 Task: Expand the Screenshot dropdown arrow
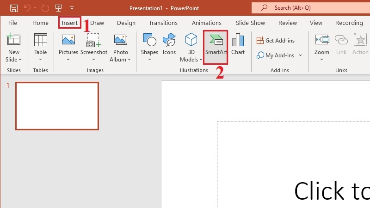94,60
